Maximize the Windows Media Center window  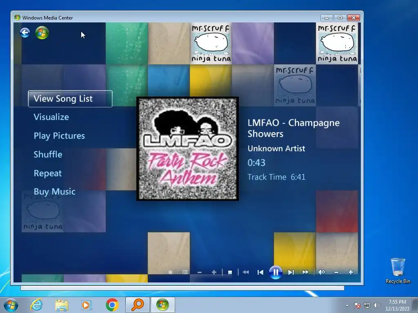coord(340,18)
